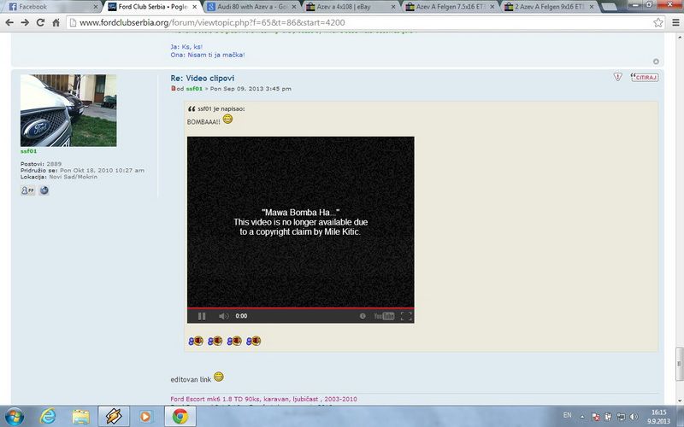
Task: Open a new browser tab
Action: coord(609,7)
